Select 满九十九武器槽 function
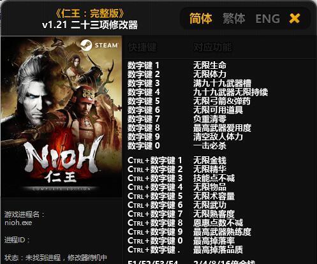Viewport: 317px width, 264px height. [x=222, y=83]
